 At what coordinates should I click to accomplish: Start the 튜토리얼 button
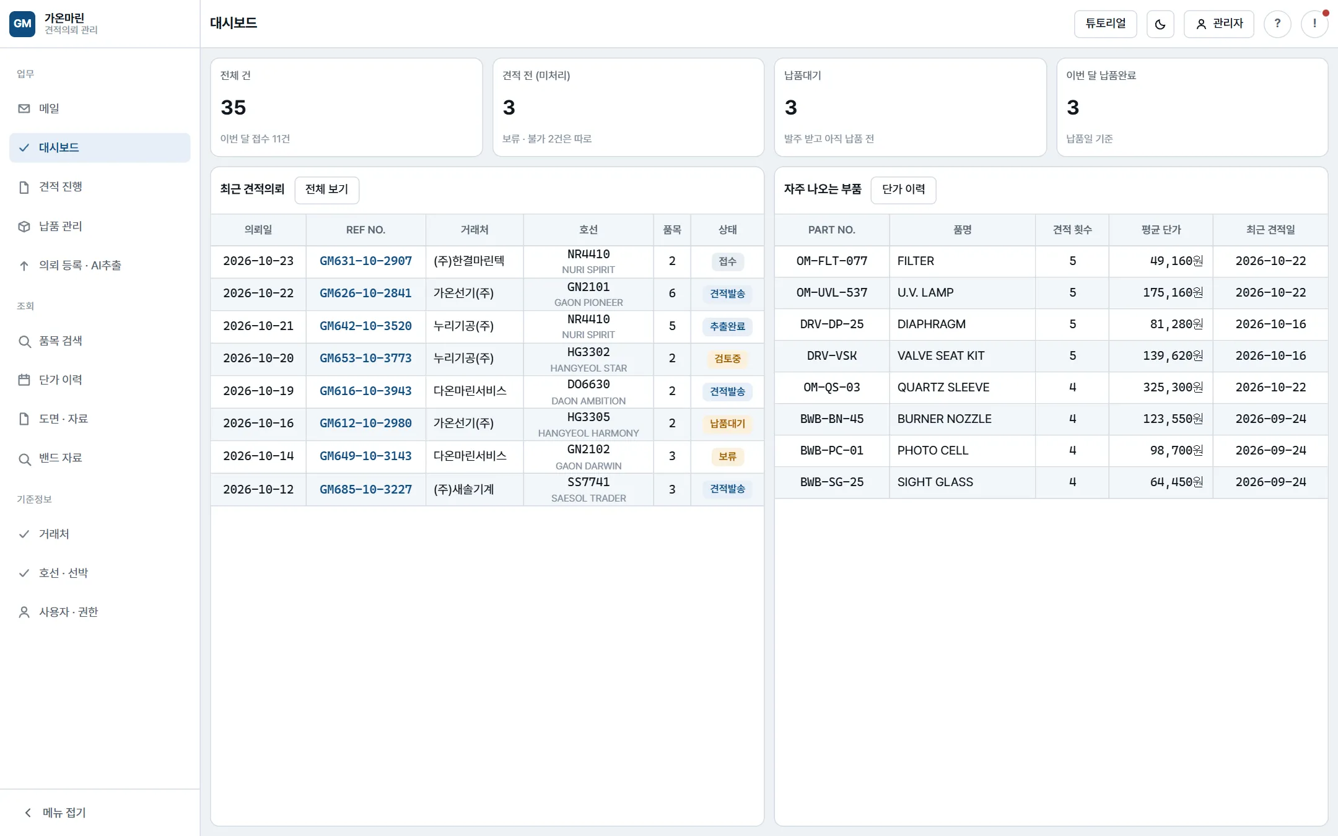coord(1105,24)
